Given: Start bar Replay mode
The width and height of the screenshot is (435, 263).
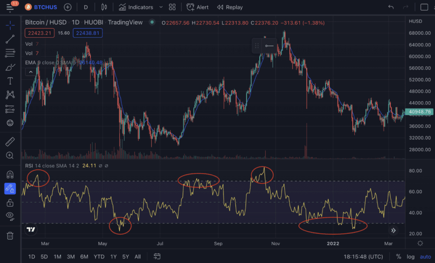Looking at the screenshot, I should pos(230,7).
